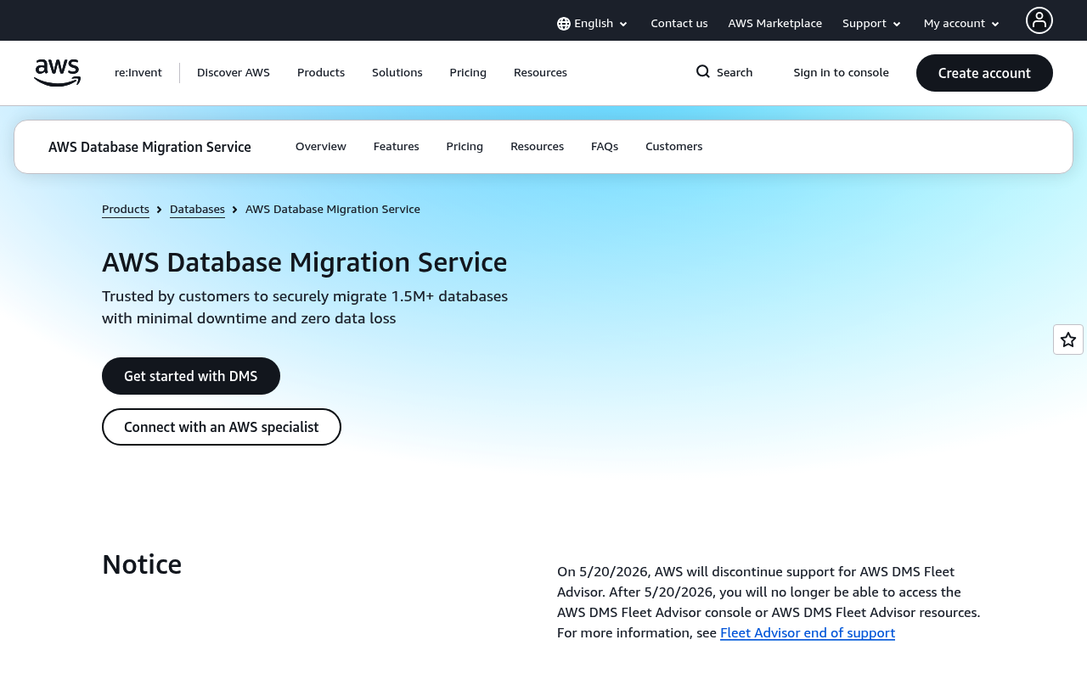Image resolution: width=1087 pixels, height=679 pixels.
Task: Expand the My account dropdown
Action: pos(961,24)
